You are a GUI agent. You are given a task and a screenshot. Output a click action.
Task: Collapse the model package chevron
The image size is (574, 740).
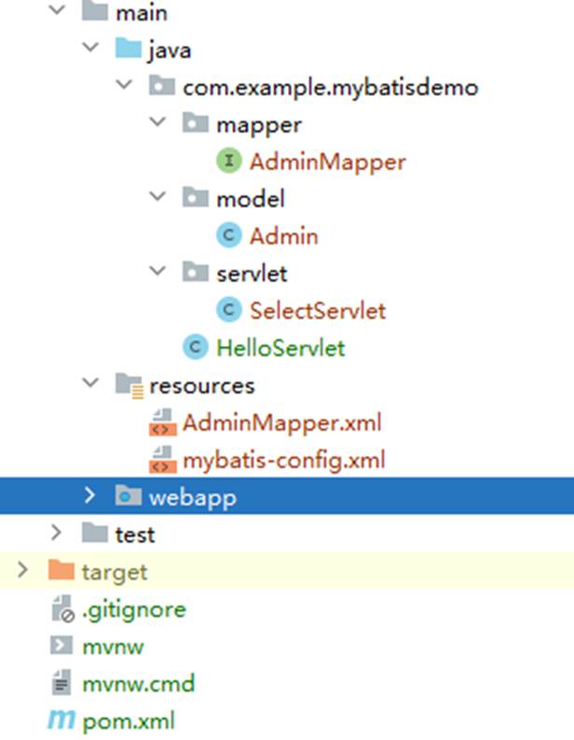[x=157, y=196]
